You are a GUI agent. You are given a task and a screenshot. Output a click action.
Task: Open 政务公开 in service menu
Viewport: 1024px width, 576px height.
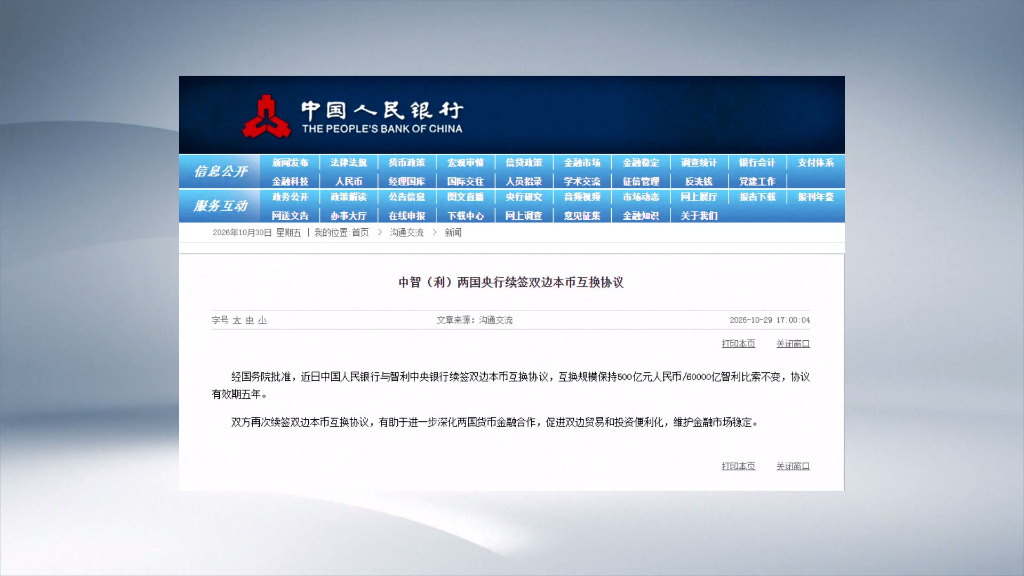[290, 197]
